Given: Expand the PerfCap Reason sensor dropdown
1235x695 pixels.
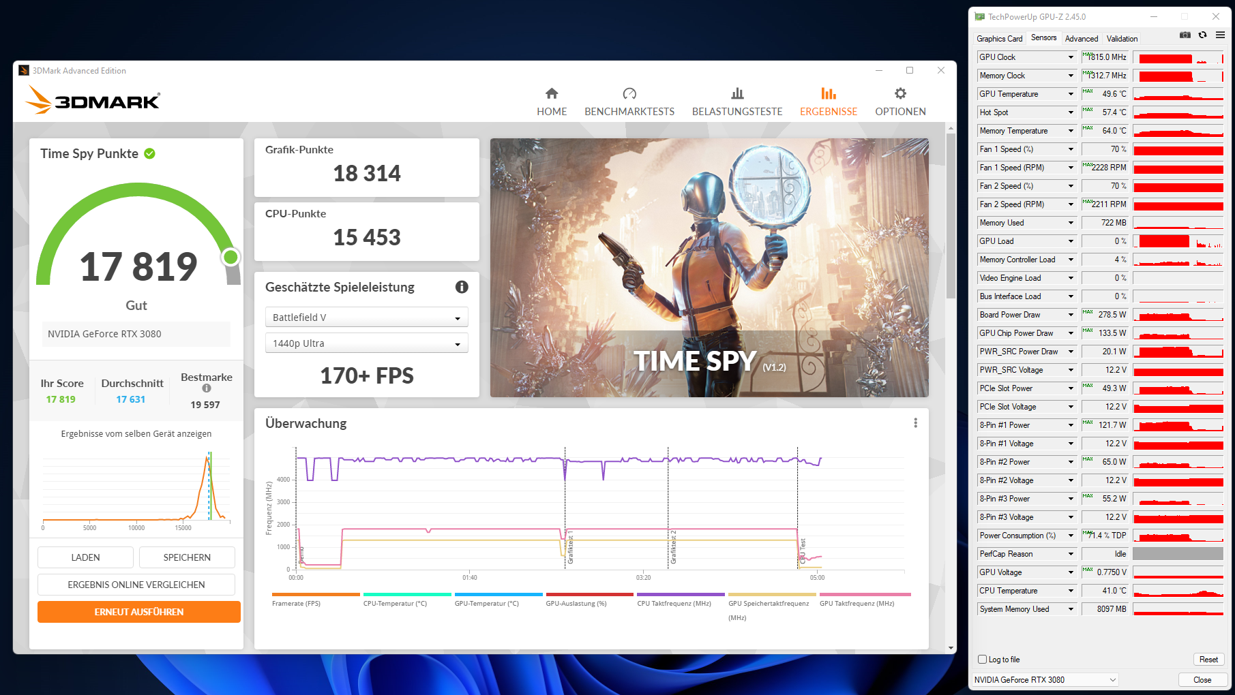Looking at the screenshot, I should coord(1071,554).
